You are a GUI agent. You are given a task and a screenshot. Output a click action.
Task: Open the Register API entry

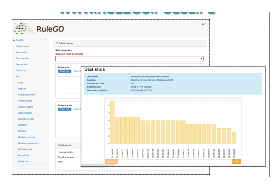click(x=22, y=89)
